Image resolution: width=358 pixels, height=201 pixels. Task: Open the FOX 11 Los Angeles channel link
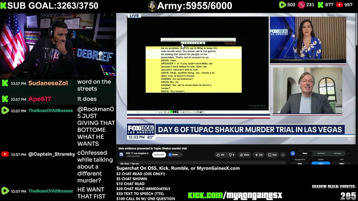tap(136, 153)
